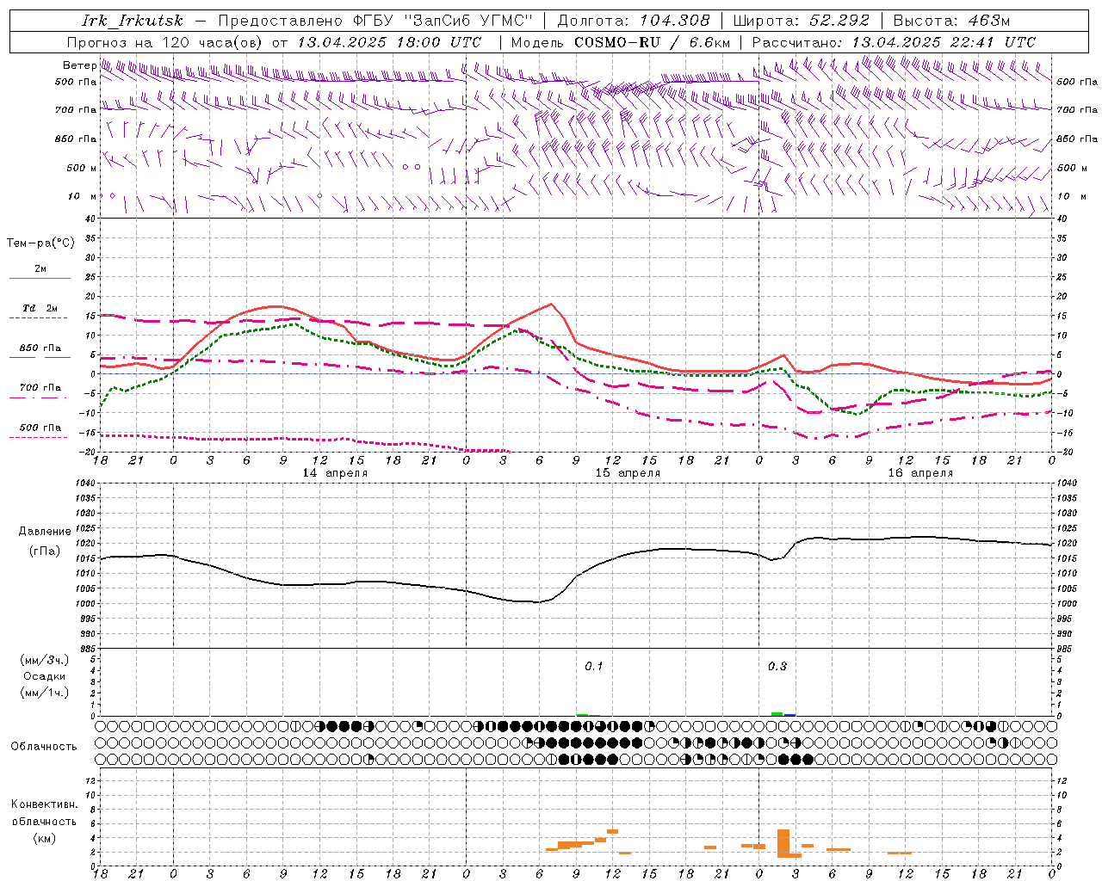Click the (мм/1ч.) precipitation unit label
Image resolution: width=1102 pixels, height=881 pixels.
click(45, 693)
